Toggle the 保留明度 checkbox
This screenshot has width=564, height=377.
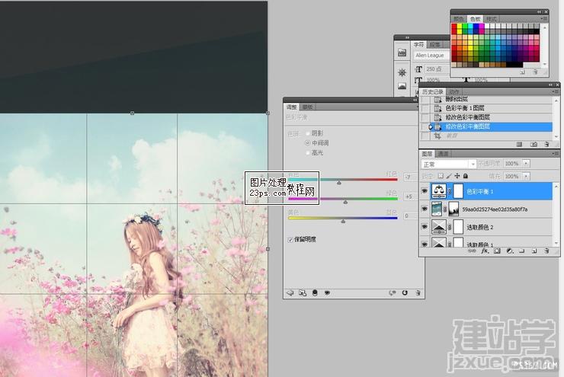pyautogui.click(x=290, y=239)
